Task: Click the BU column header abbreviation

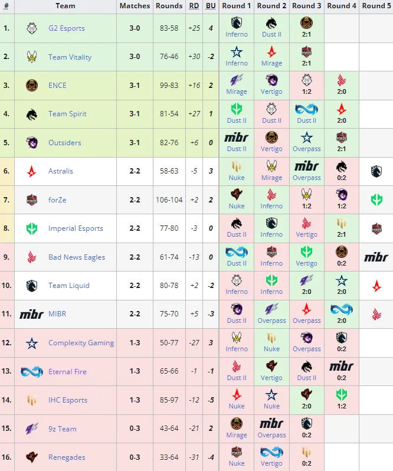Action: (211, 6)
